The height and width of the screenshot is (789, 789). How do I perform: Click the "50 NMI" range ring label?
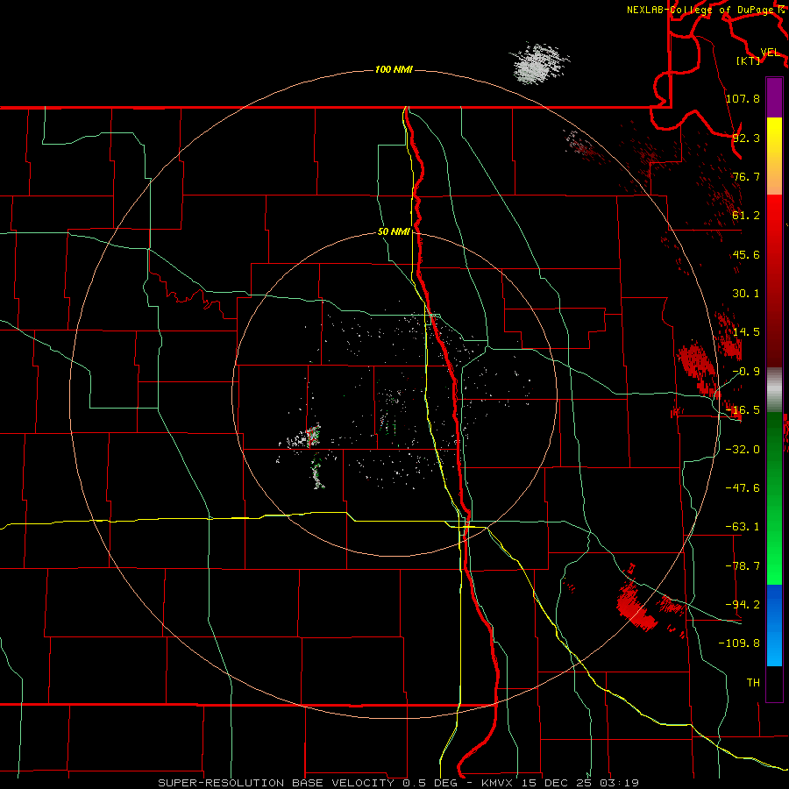pos(394,232)
